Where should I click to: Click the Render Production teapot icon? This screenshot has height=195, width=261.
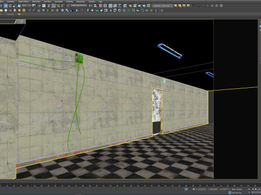(x=140, y=6)
